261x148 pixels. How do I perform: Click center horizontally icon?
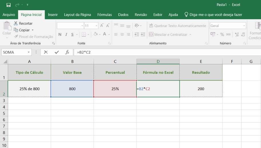pyautogui.click(x=122, y=34)
